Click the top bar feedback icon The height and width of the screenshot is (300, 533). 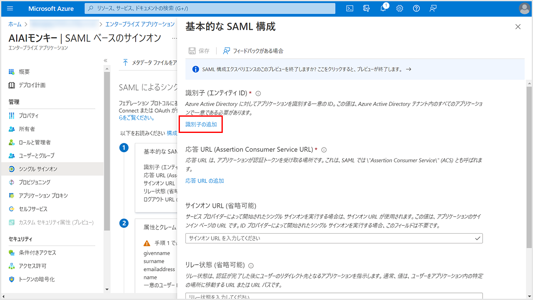click(x=433, y=8)
